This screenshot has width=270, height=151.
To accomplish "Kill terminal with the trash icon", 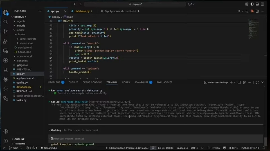I will tap(244, 83).
